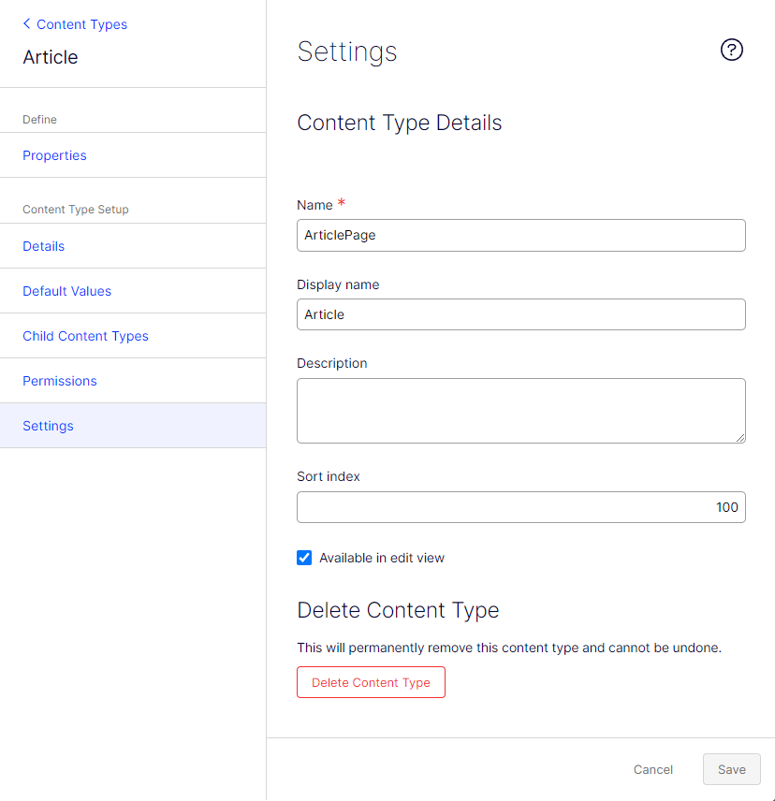Cancel the settings changes
The image size is (775, 801).
[x=653, y=770]
